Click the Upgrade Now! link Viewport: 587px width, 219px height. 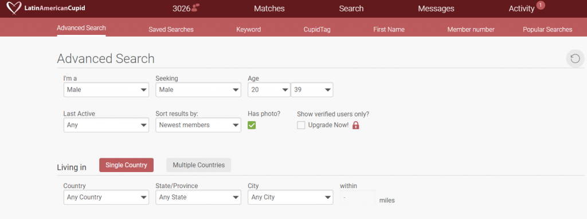click(x=328, y=125)
